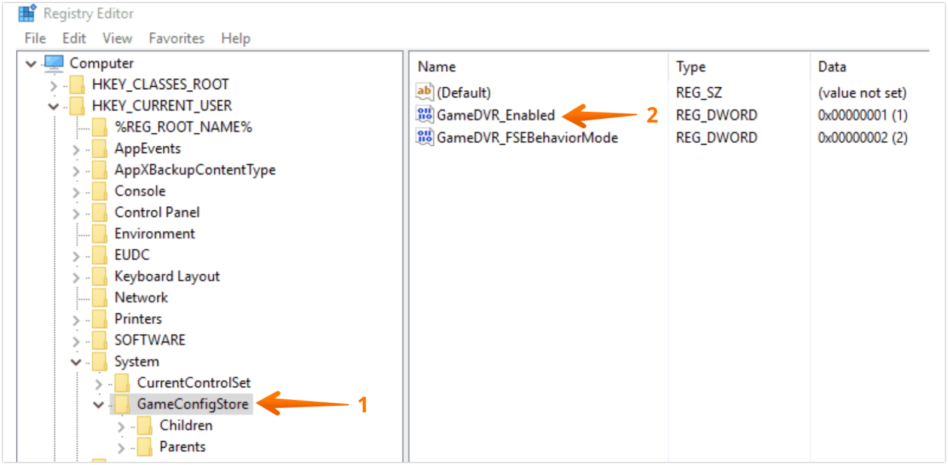The height and width of the screenshot is (465, 948).
Task: Collapse the GameConfigStore key
Action: [x=99, y=405]
